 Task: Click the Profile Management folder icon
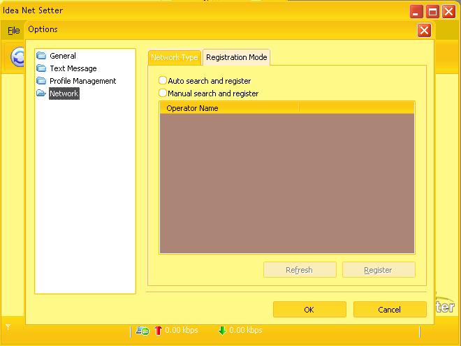41,80
